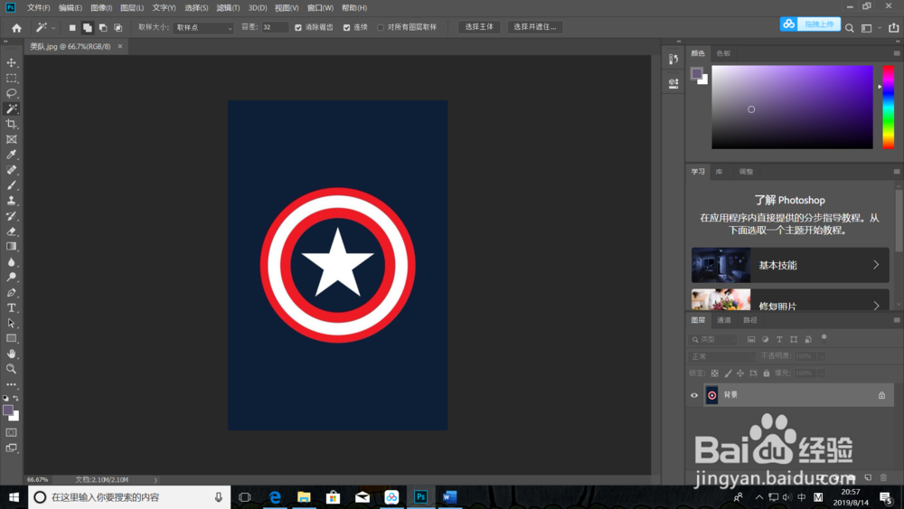The width and height of the screenshot is (904, 509).
Task: Open the layer filter 类型 dropdown
Action: point(713,340)
